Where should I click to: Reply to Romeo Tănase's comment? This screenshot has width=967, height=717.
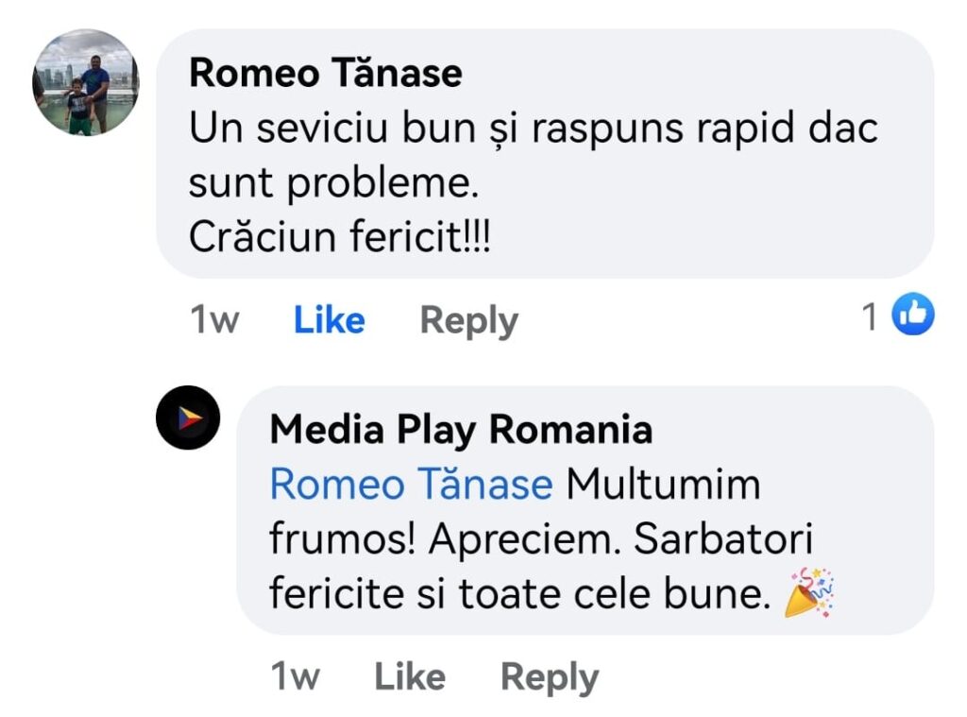[x=468, y=320]
